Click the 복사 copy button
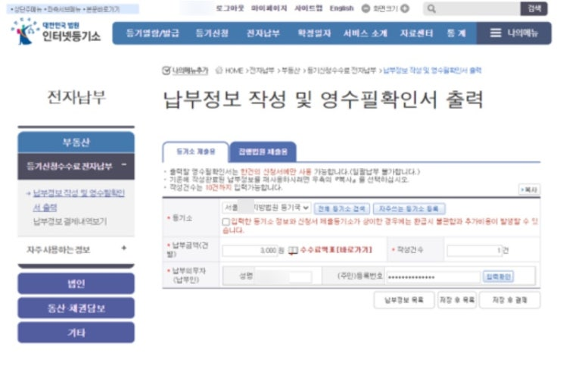 529,189
